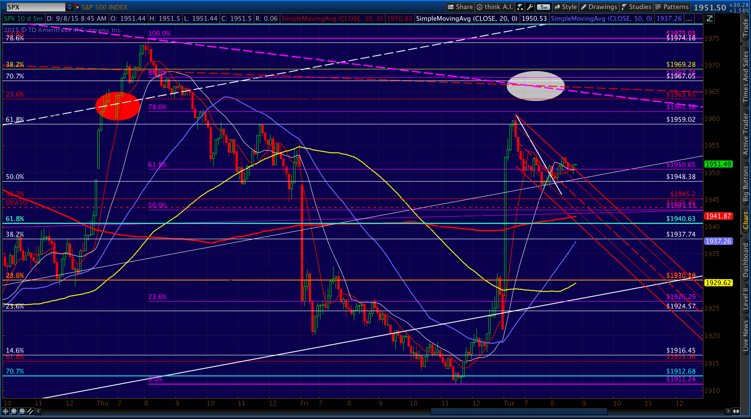Image resolution: width=751 pixels, height=419 pixels.
Task: Open the 5m timeframe selector
Action: pyautogui.click(x=544, y=7)
